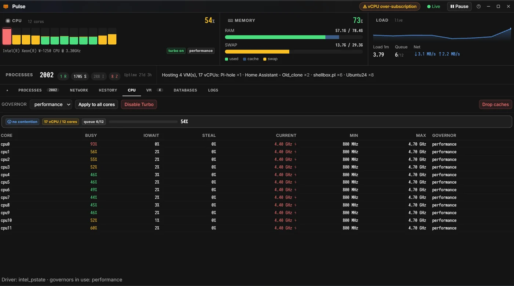
Task: Click the 54% CPU usage progress bar
Action: click(143, 122)
